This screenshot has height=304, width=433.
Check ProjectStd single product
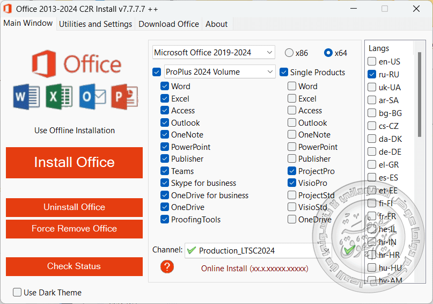pyautogui.click(x=292, y=195)
